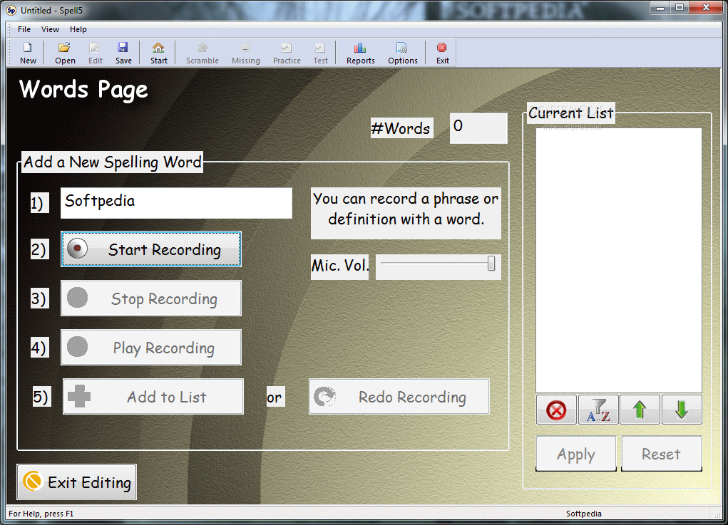
Task: Open a word list with Open icon
Action: 65,53
